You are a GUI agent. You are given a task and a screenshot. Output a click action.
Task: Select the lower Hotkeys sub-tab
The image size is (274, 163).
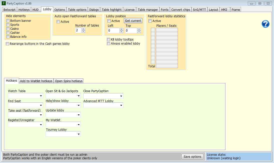tap(12, 81)
